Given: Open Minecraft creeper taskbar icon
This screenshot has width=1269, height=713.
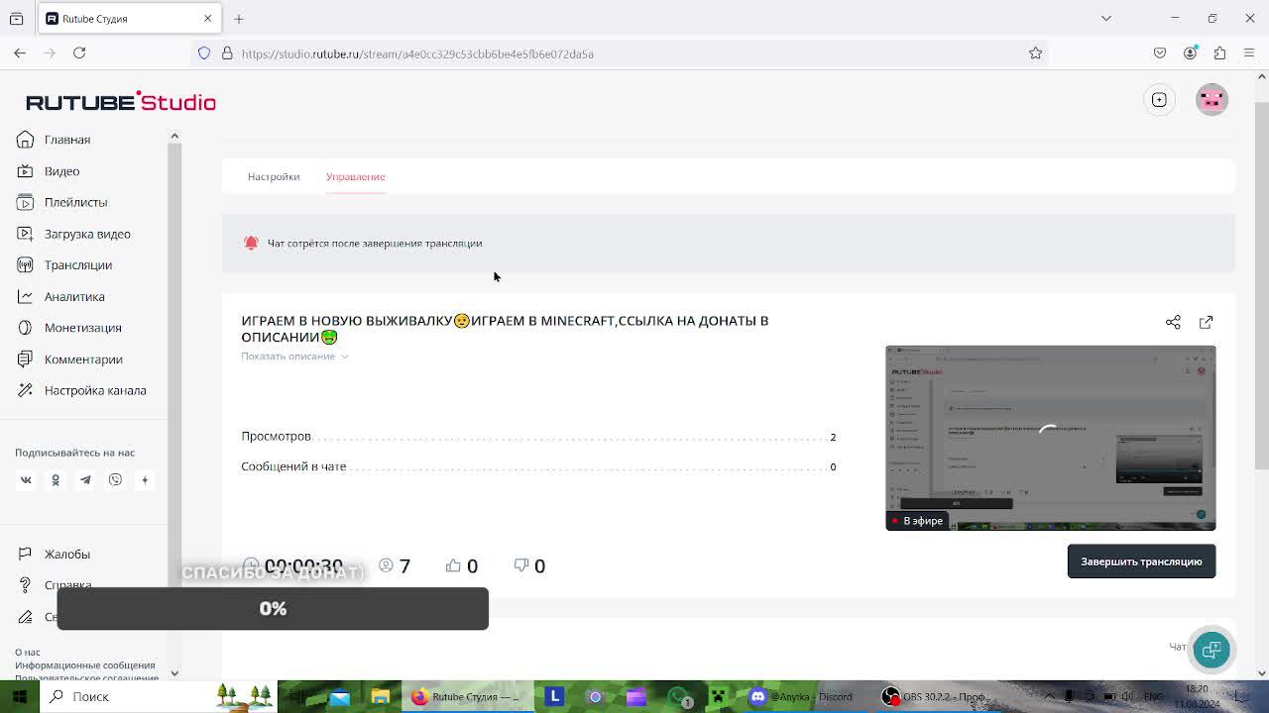Looking at the screenshot, I should tap(718, 696).
